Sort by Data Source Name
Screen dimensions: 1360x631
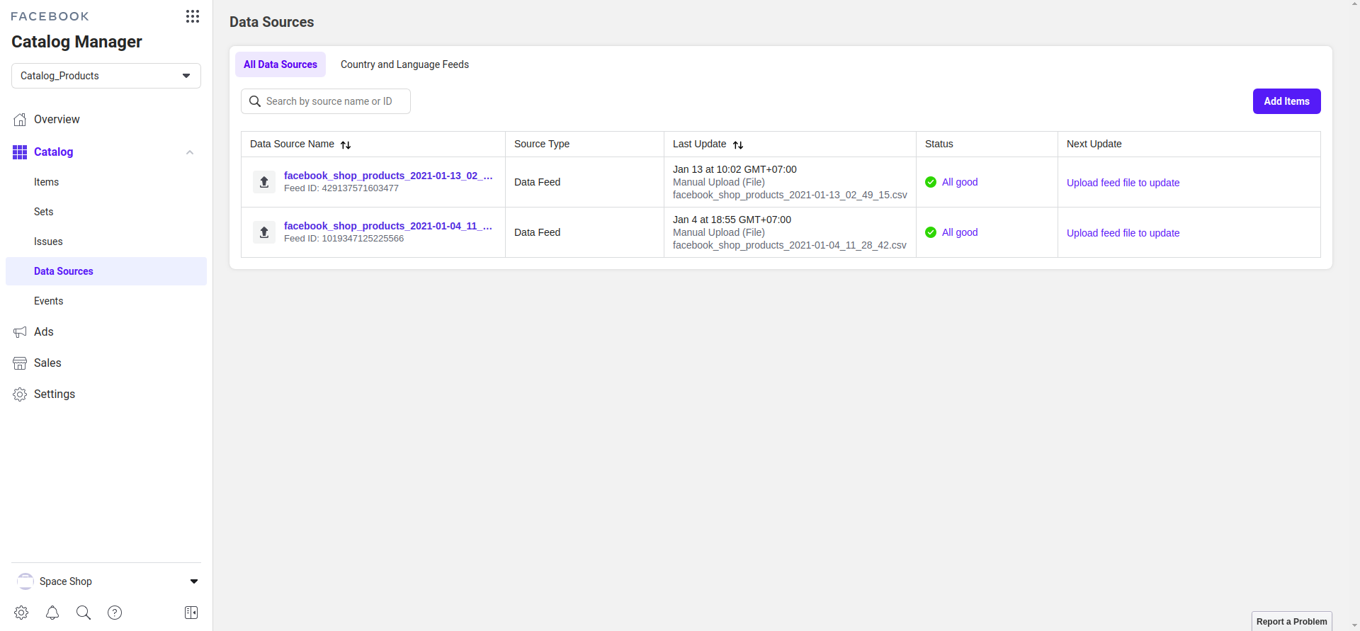pos(346,144)
